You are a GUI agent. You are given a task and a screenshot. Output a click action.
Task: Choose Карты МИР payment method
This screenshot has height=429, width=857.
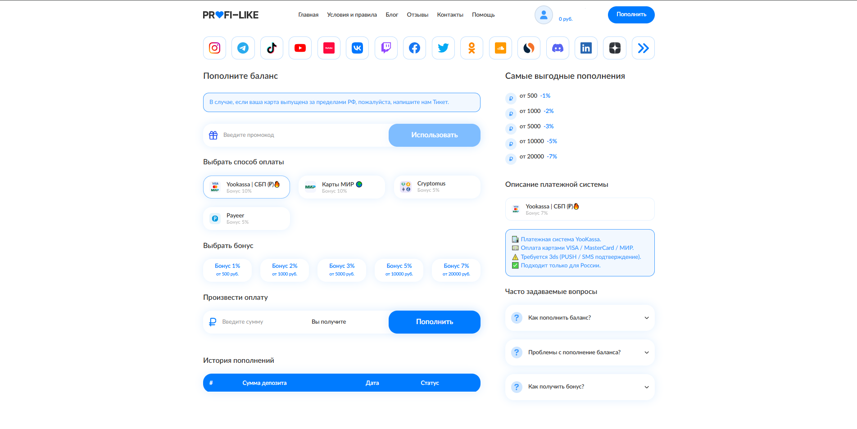pyautogui.click(x=341, y=187)
